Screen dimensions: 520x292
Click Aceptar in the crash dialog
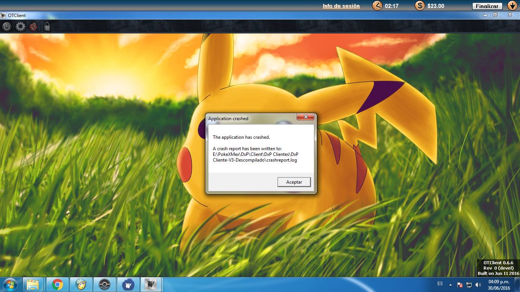pos(294,182)
